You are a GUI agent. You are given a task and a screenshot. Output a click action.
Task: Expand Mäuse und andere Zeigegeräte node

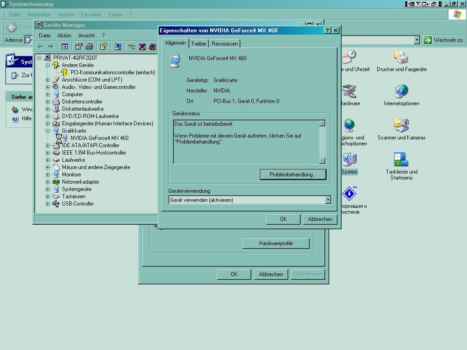(x=47, y=167)
